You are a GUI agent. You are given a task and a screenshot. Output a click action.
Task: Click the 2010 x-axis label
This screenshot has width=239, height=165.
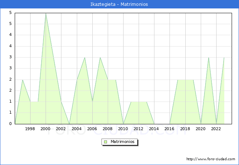[123, 129]
